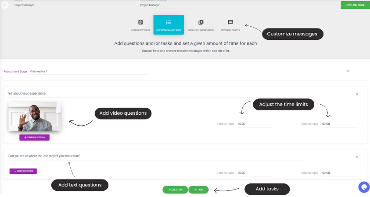370x197 pixels.
Task: Select the Questions and Tasks list icon
Action: pyautogui.click(x=169, y=22)
